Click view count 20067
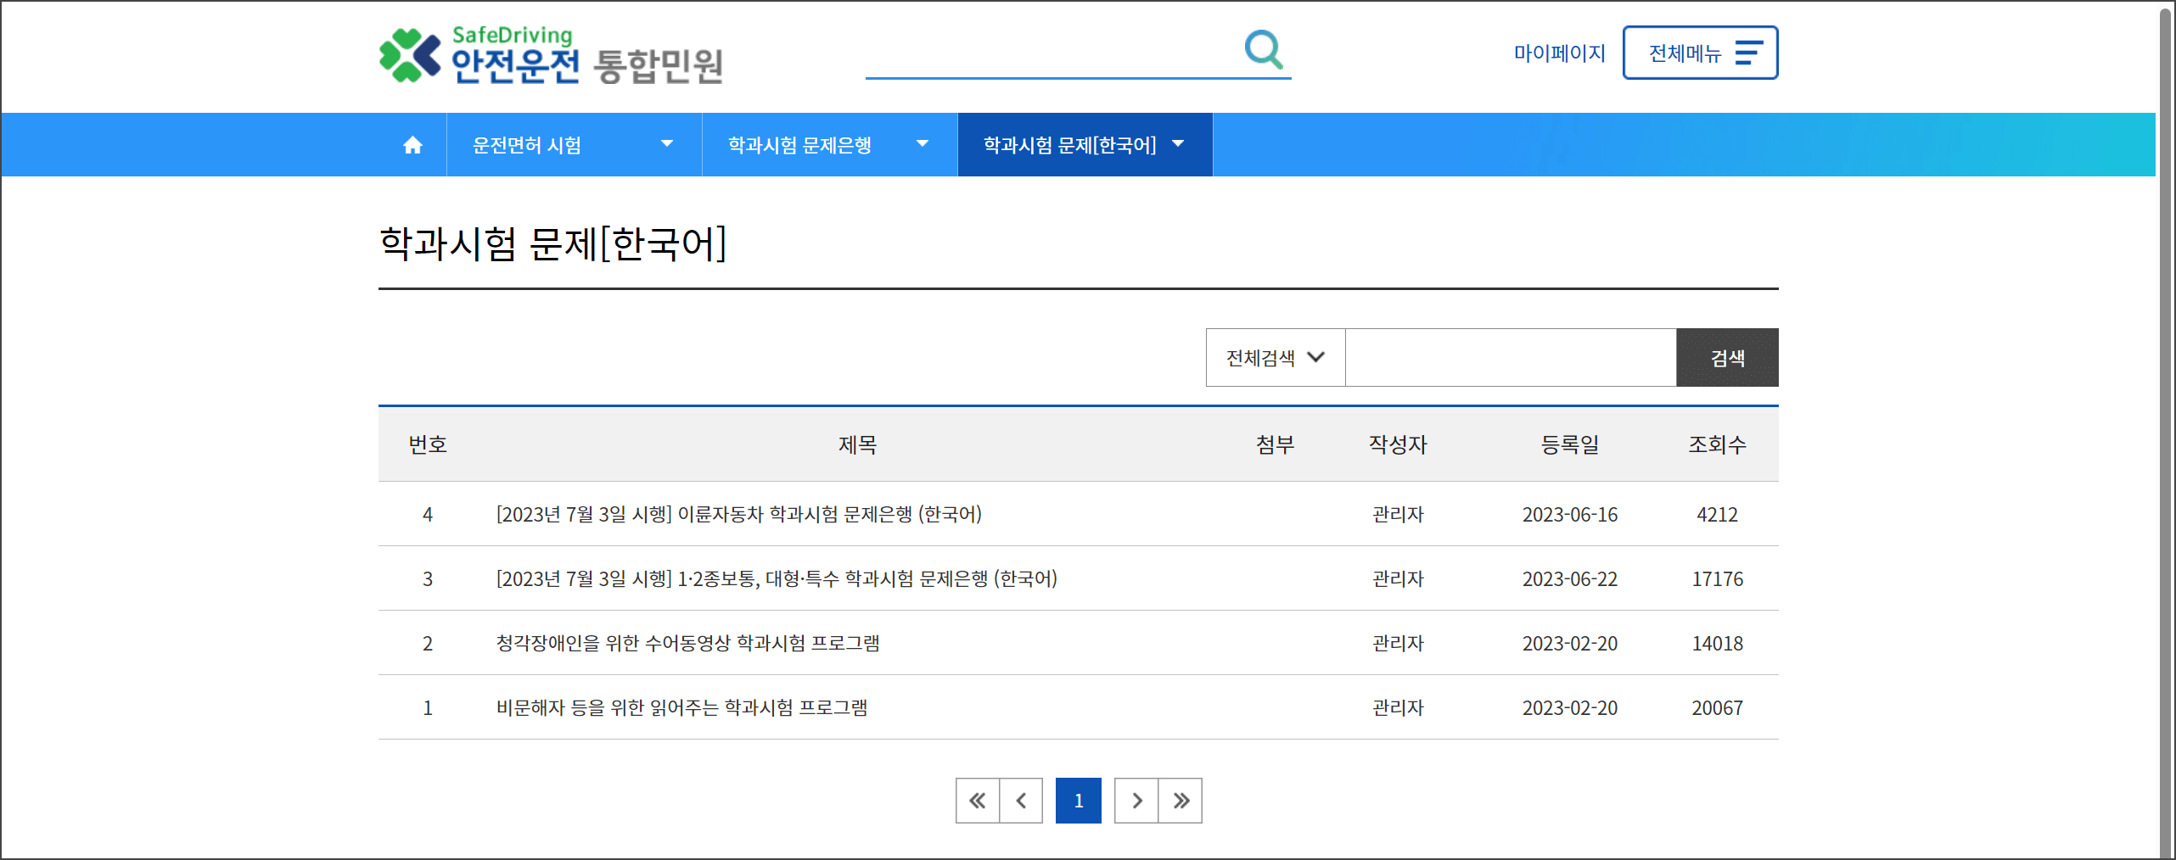 (x=1717, y=708)
